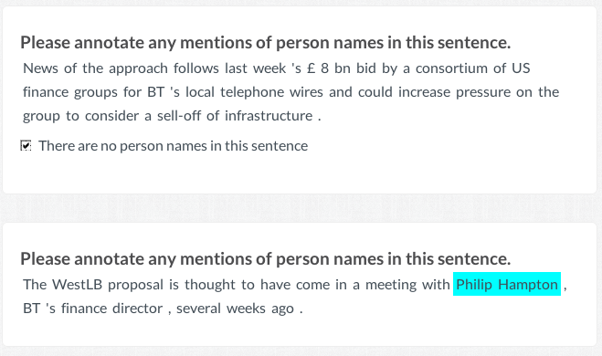The width and height of the screenshot is (602, 356).
Task: Select the £ symbol token
Action: pos(311,68)
